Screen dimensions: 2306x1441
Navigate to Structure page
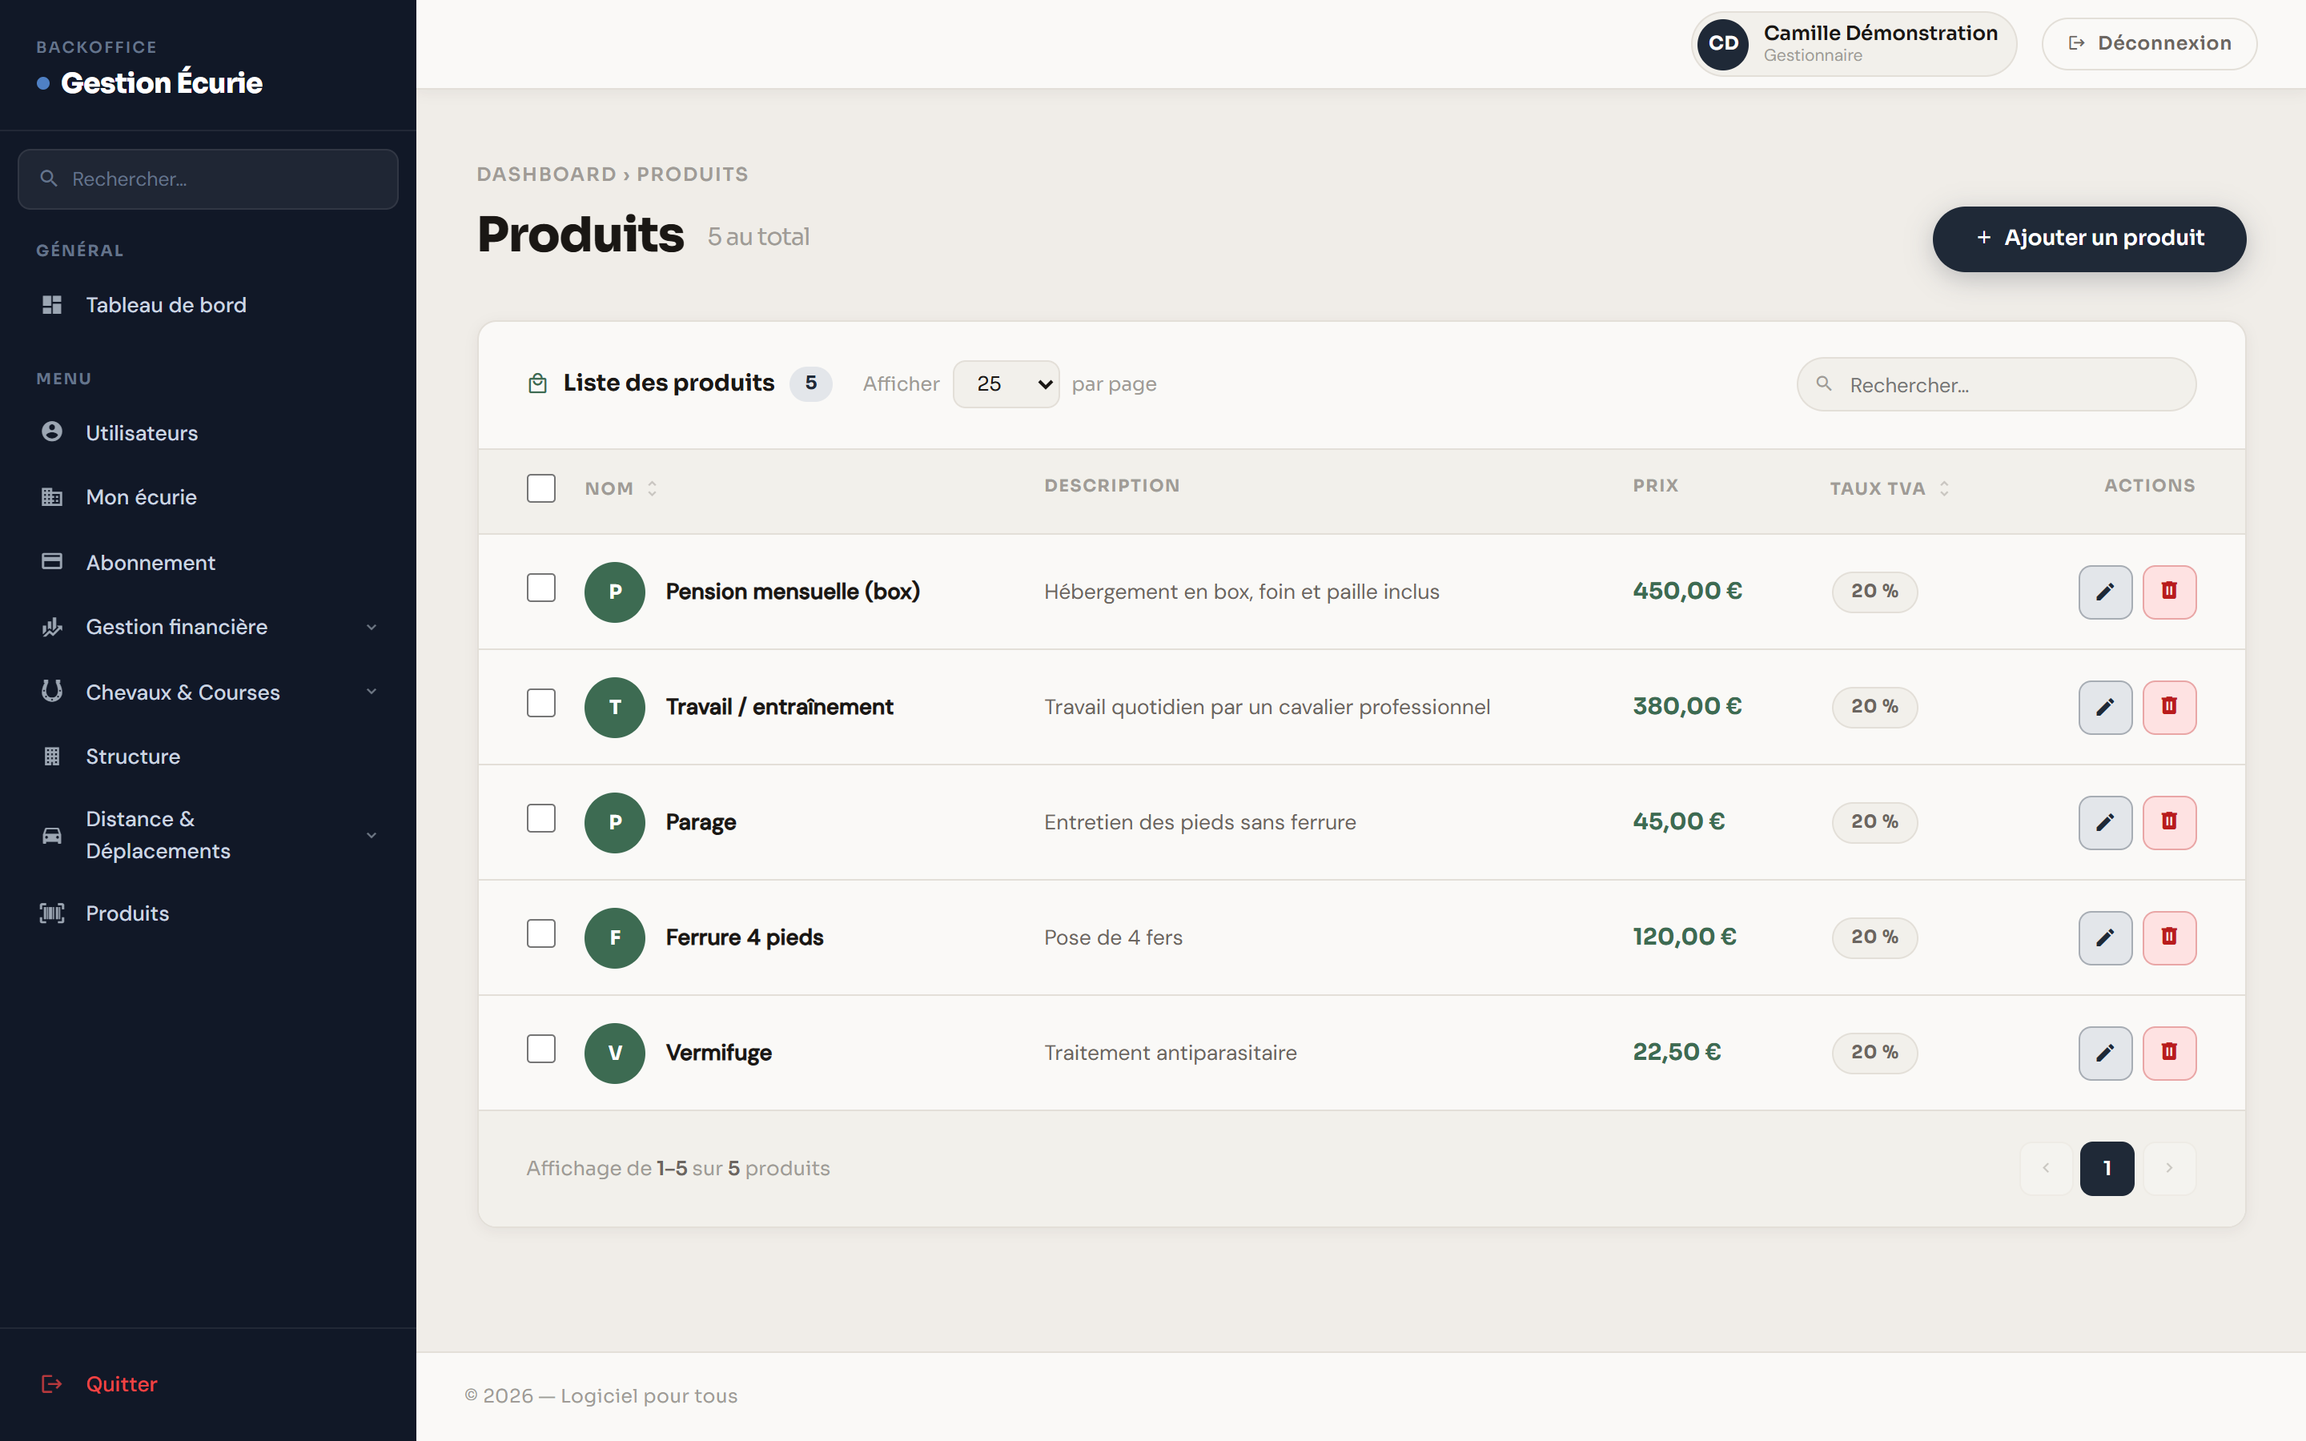[x=207, y=757]
